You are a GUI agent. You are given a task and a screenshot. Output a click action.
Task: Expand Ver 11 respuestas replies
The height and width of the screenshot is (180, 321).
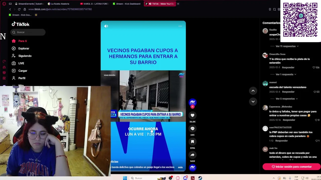287,46
